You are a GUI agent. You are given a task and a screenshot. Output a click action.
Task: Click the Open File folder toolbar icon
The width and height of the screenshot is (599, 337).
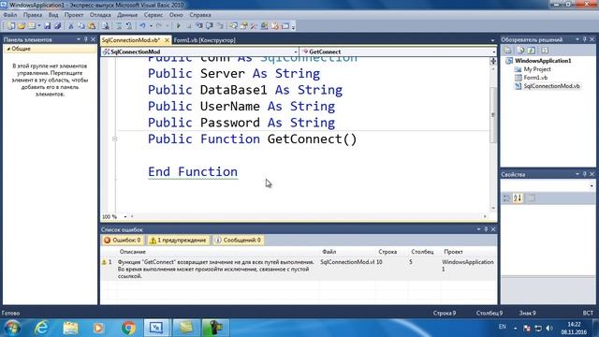click(22, 26)
